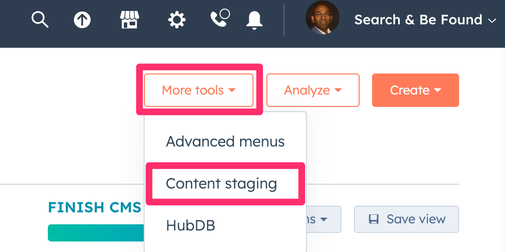Click the floppy disk icon on Save view
505x252 pixels.
click(373, 219)
